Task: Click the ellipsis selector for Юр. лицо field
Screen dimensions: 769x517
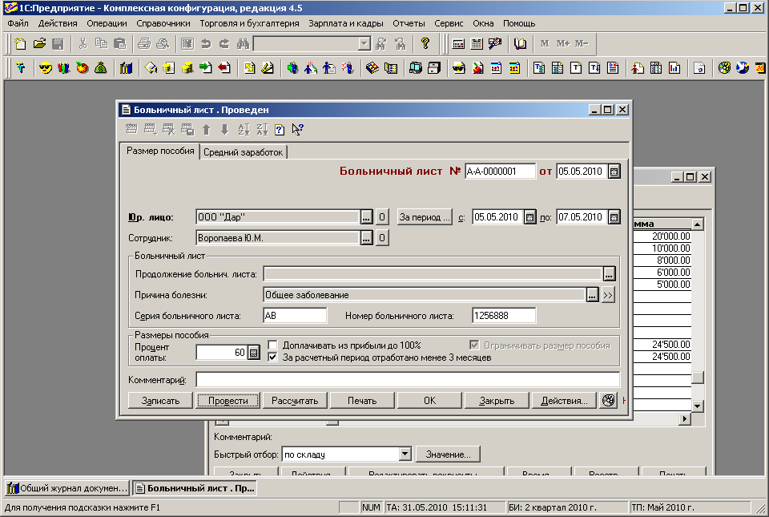Action: (366, 216)
